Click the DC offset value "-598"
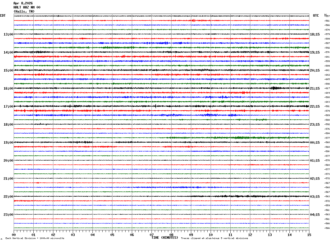This screenshot has height=242, width=331. tap(327, 84)
